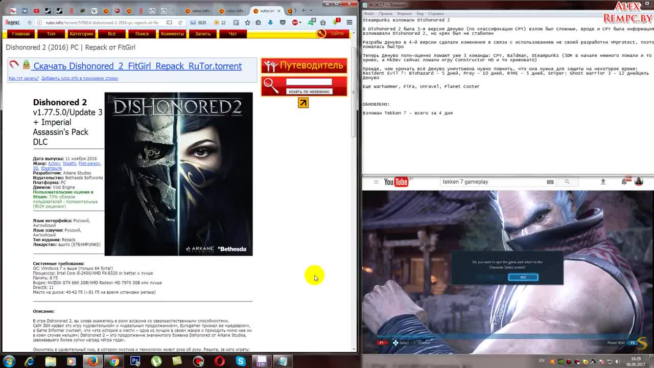This screenshot has height=368, width=654.
Task: Click 'Добавить rutor.info в поисковую строку' link
Action: (x=80, y=78)
